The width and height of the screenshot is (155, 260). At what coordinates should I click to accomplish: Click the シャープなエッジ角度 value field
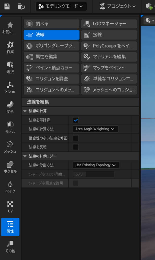[x=93, y=174]
